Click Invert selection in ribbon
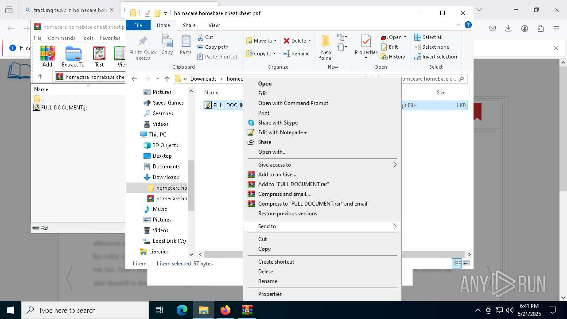The height and width of the screenshot is (319, 567). [x=435, y=57]
